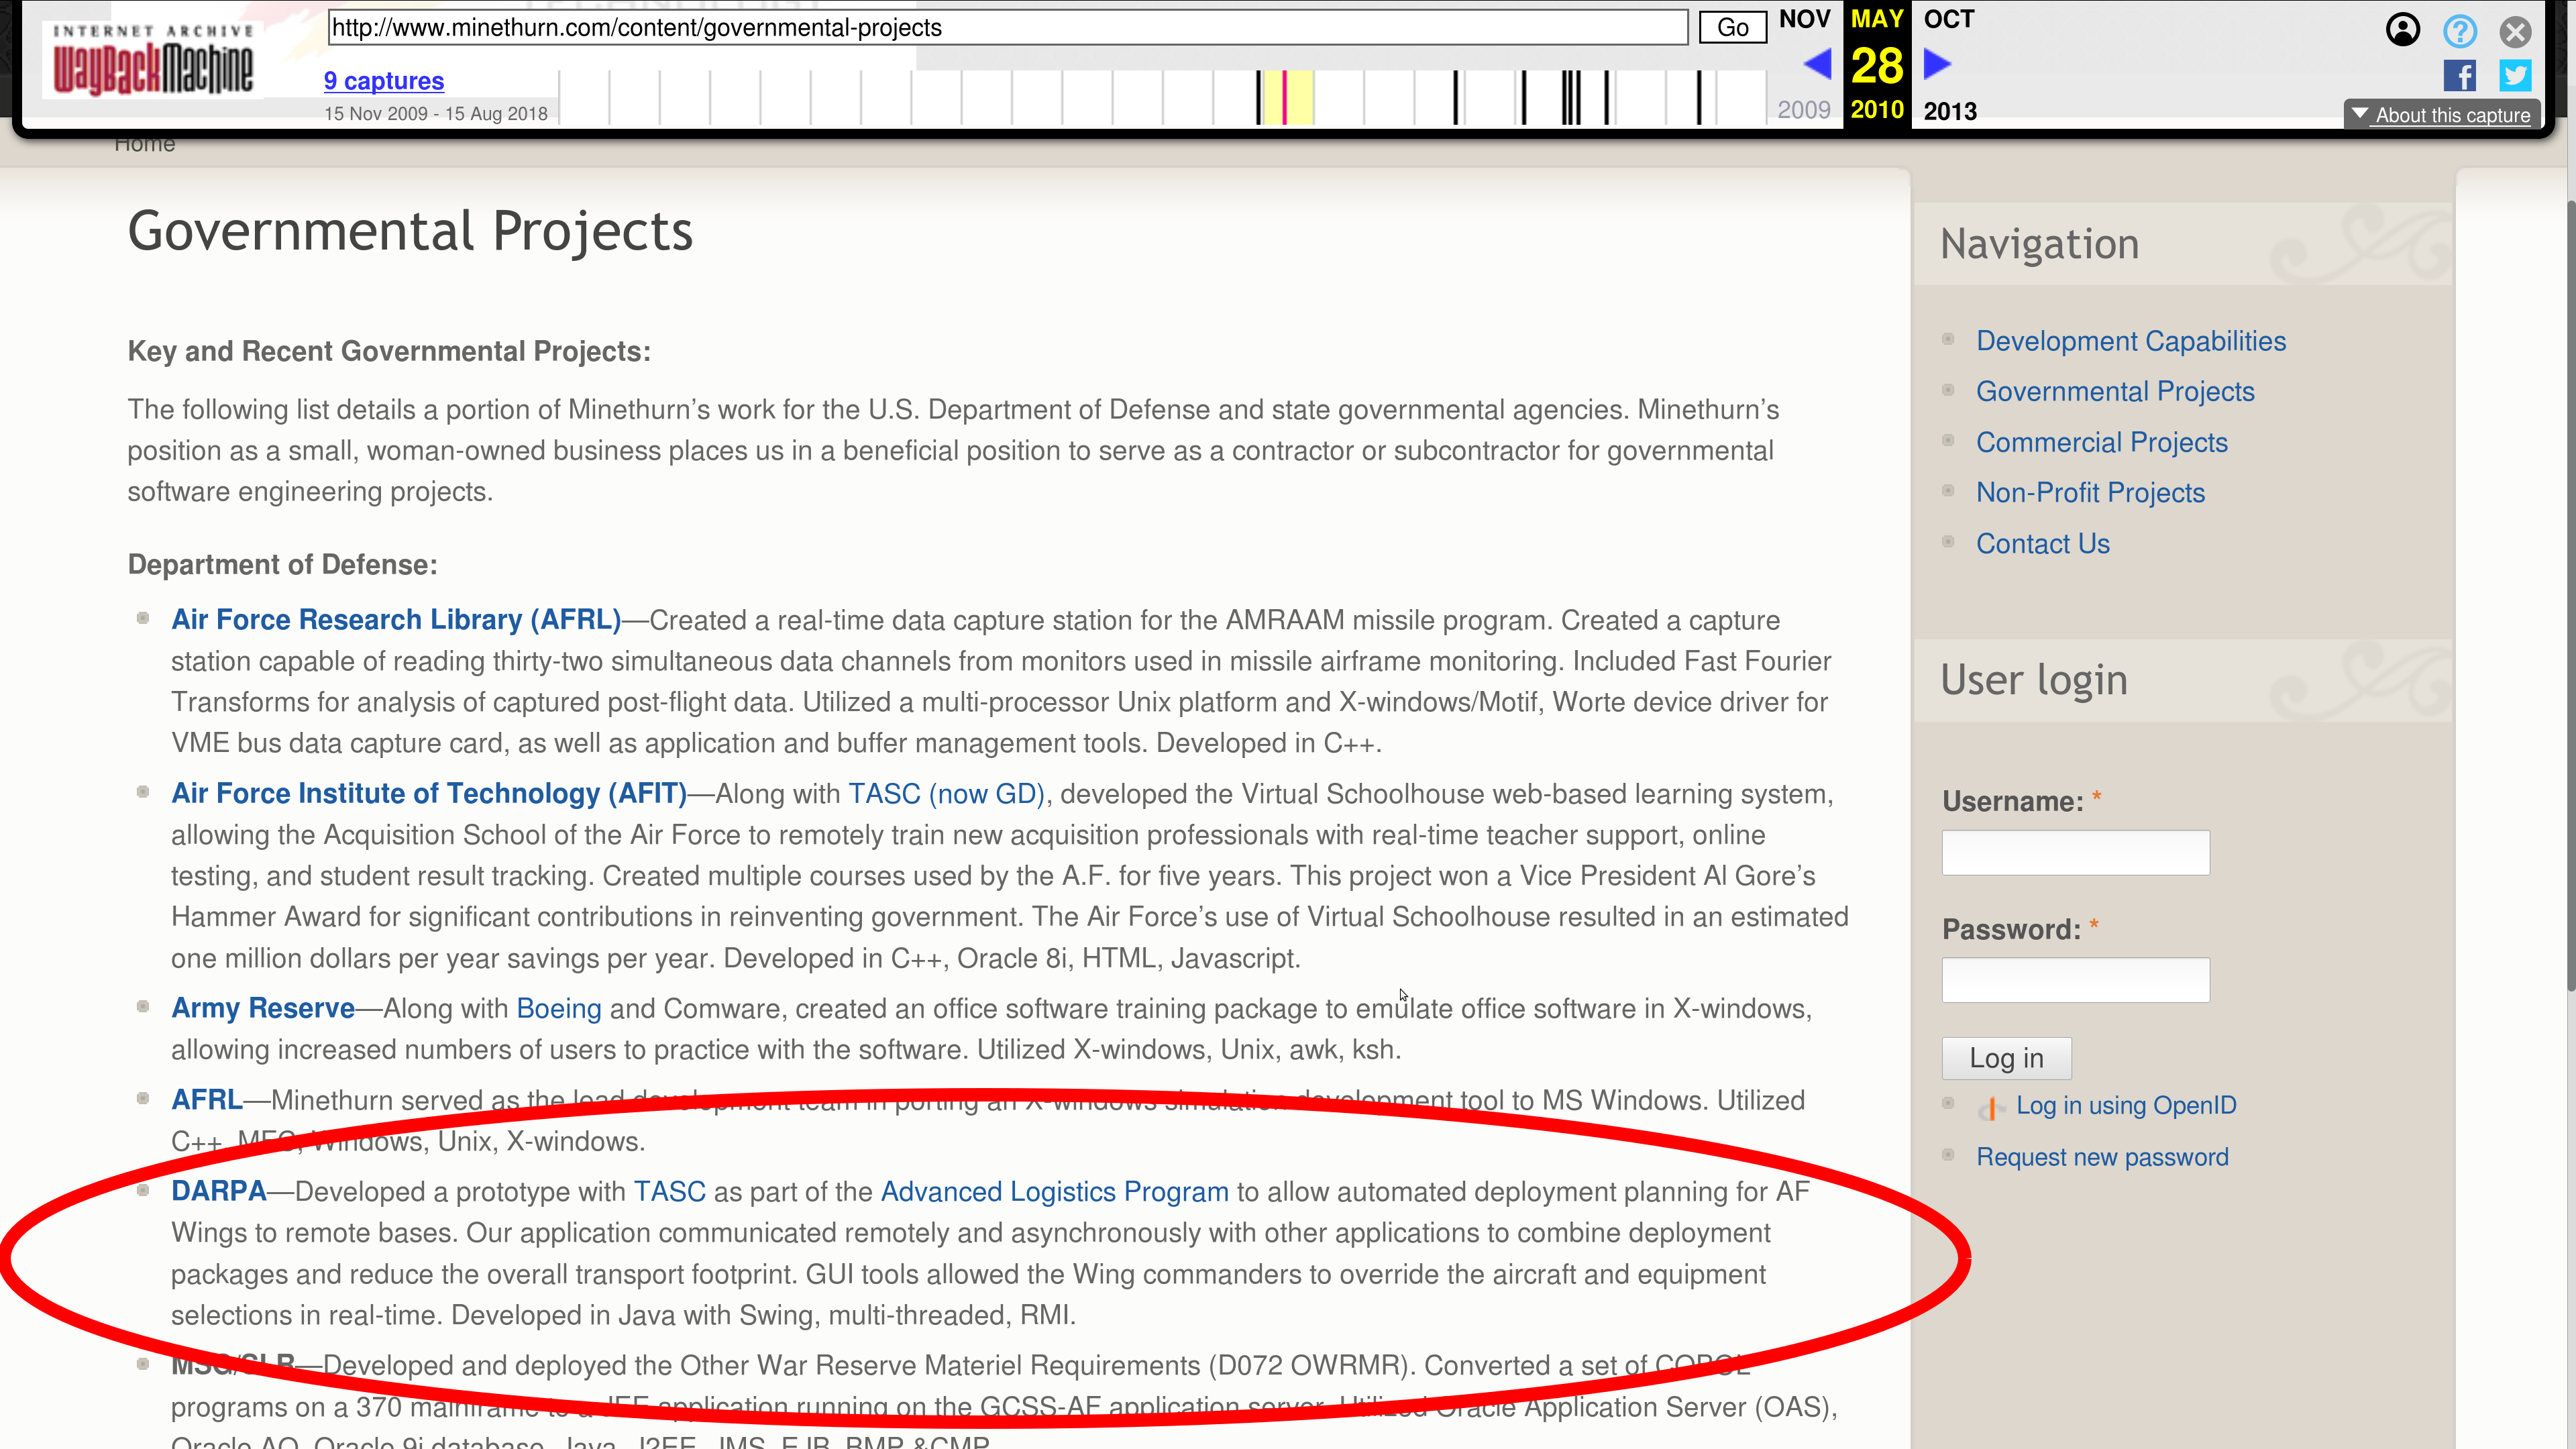Open the DARPA link
Image resolution: width=2576 pixels, height=1449 pixels.
coord(218,1191)
